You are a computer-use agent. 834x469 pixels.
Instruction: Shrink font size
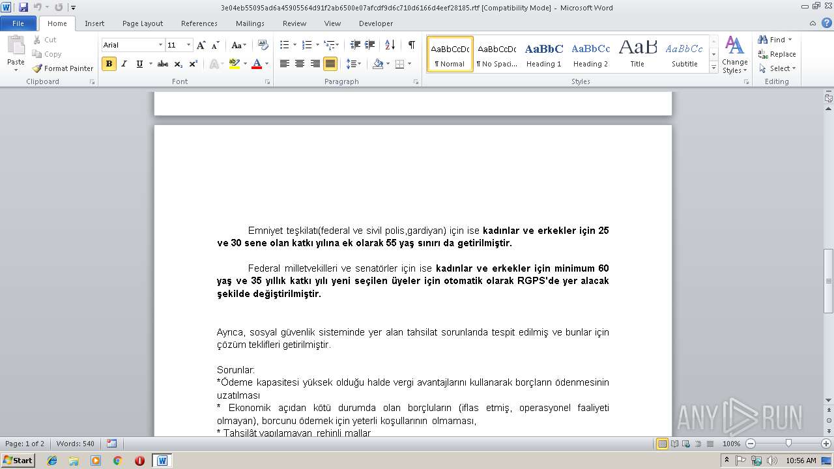(216, 45)
